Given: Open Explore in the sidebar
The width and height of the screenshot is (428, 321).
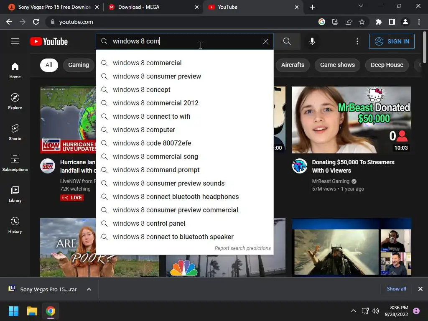Looking at the screenshot, I should [x=15, y=102].
